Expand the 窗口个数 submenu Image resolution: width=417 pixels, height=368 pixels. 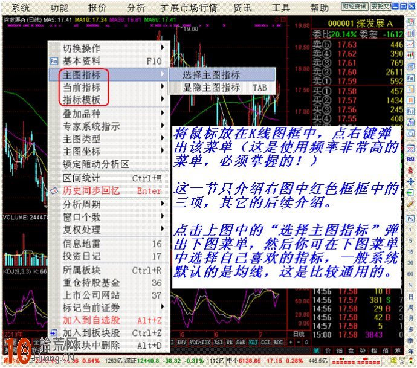[x=109, y=217]
